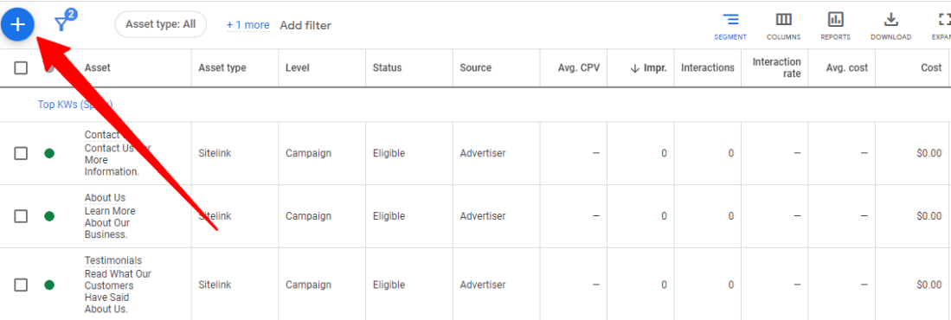Click the Asset type column header
The image size is (951, 320).
pos(222,67)
